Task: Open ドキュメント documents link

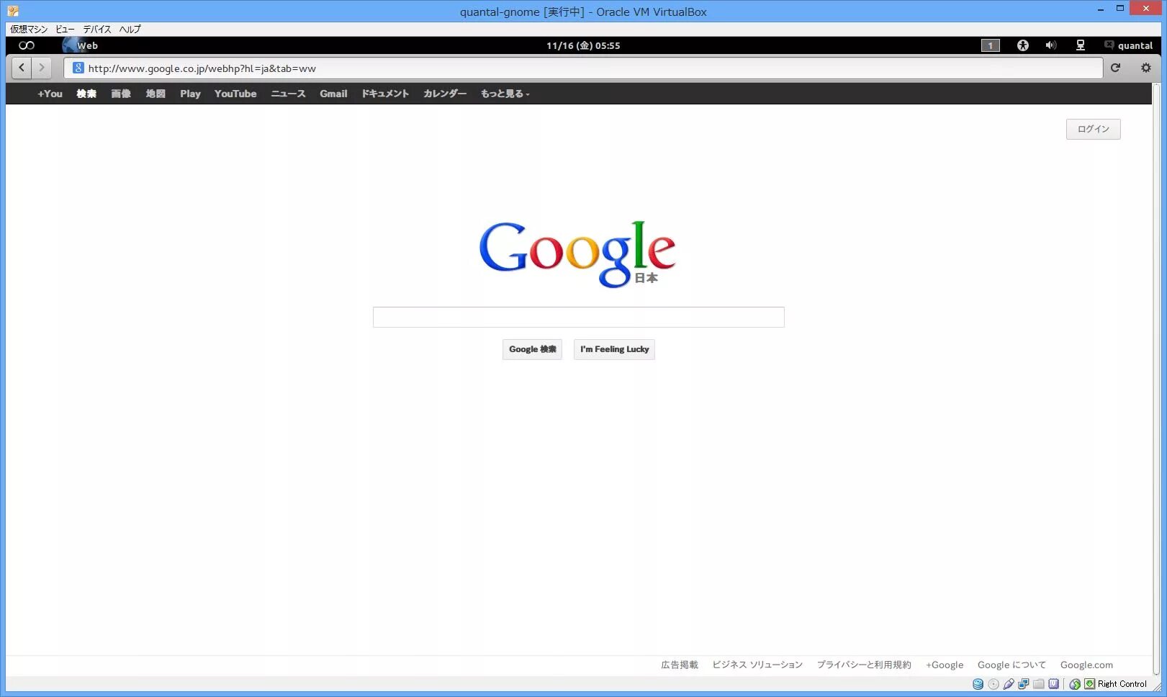Action: pyautogui.click(x=385, y=94)
